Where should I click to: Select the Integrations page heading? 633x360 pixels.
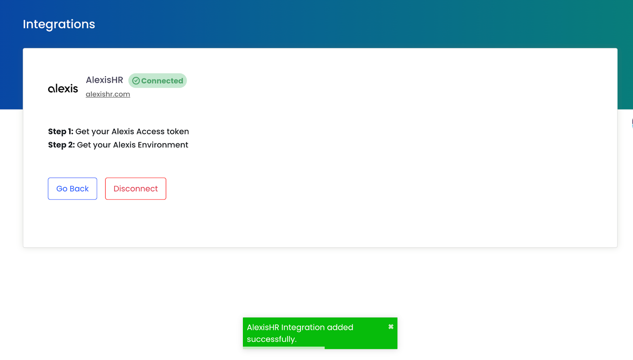[59, 24]
